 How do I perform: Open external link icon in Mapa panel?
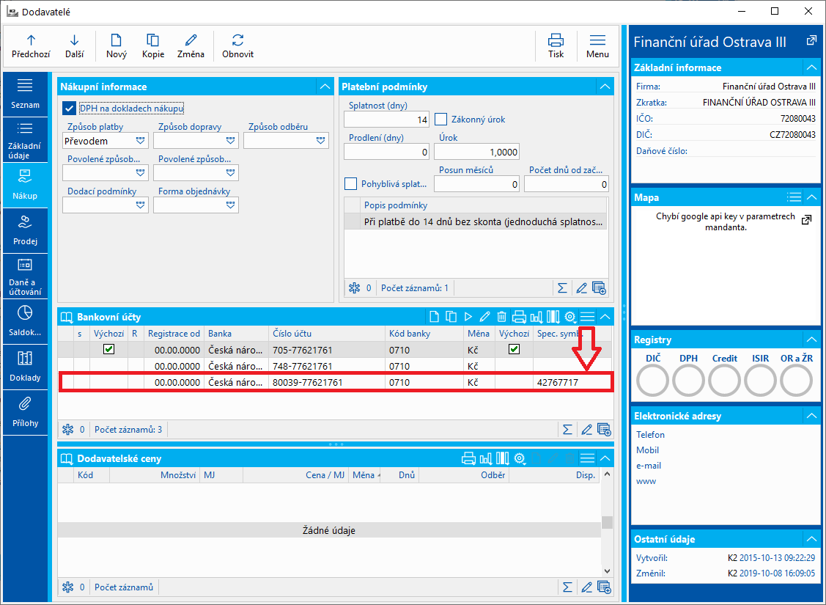click(806, 220)
